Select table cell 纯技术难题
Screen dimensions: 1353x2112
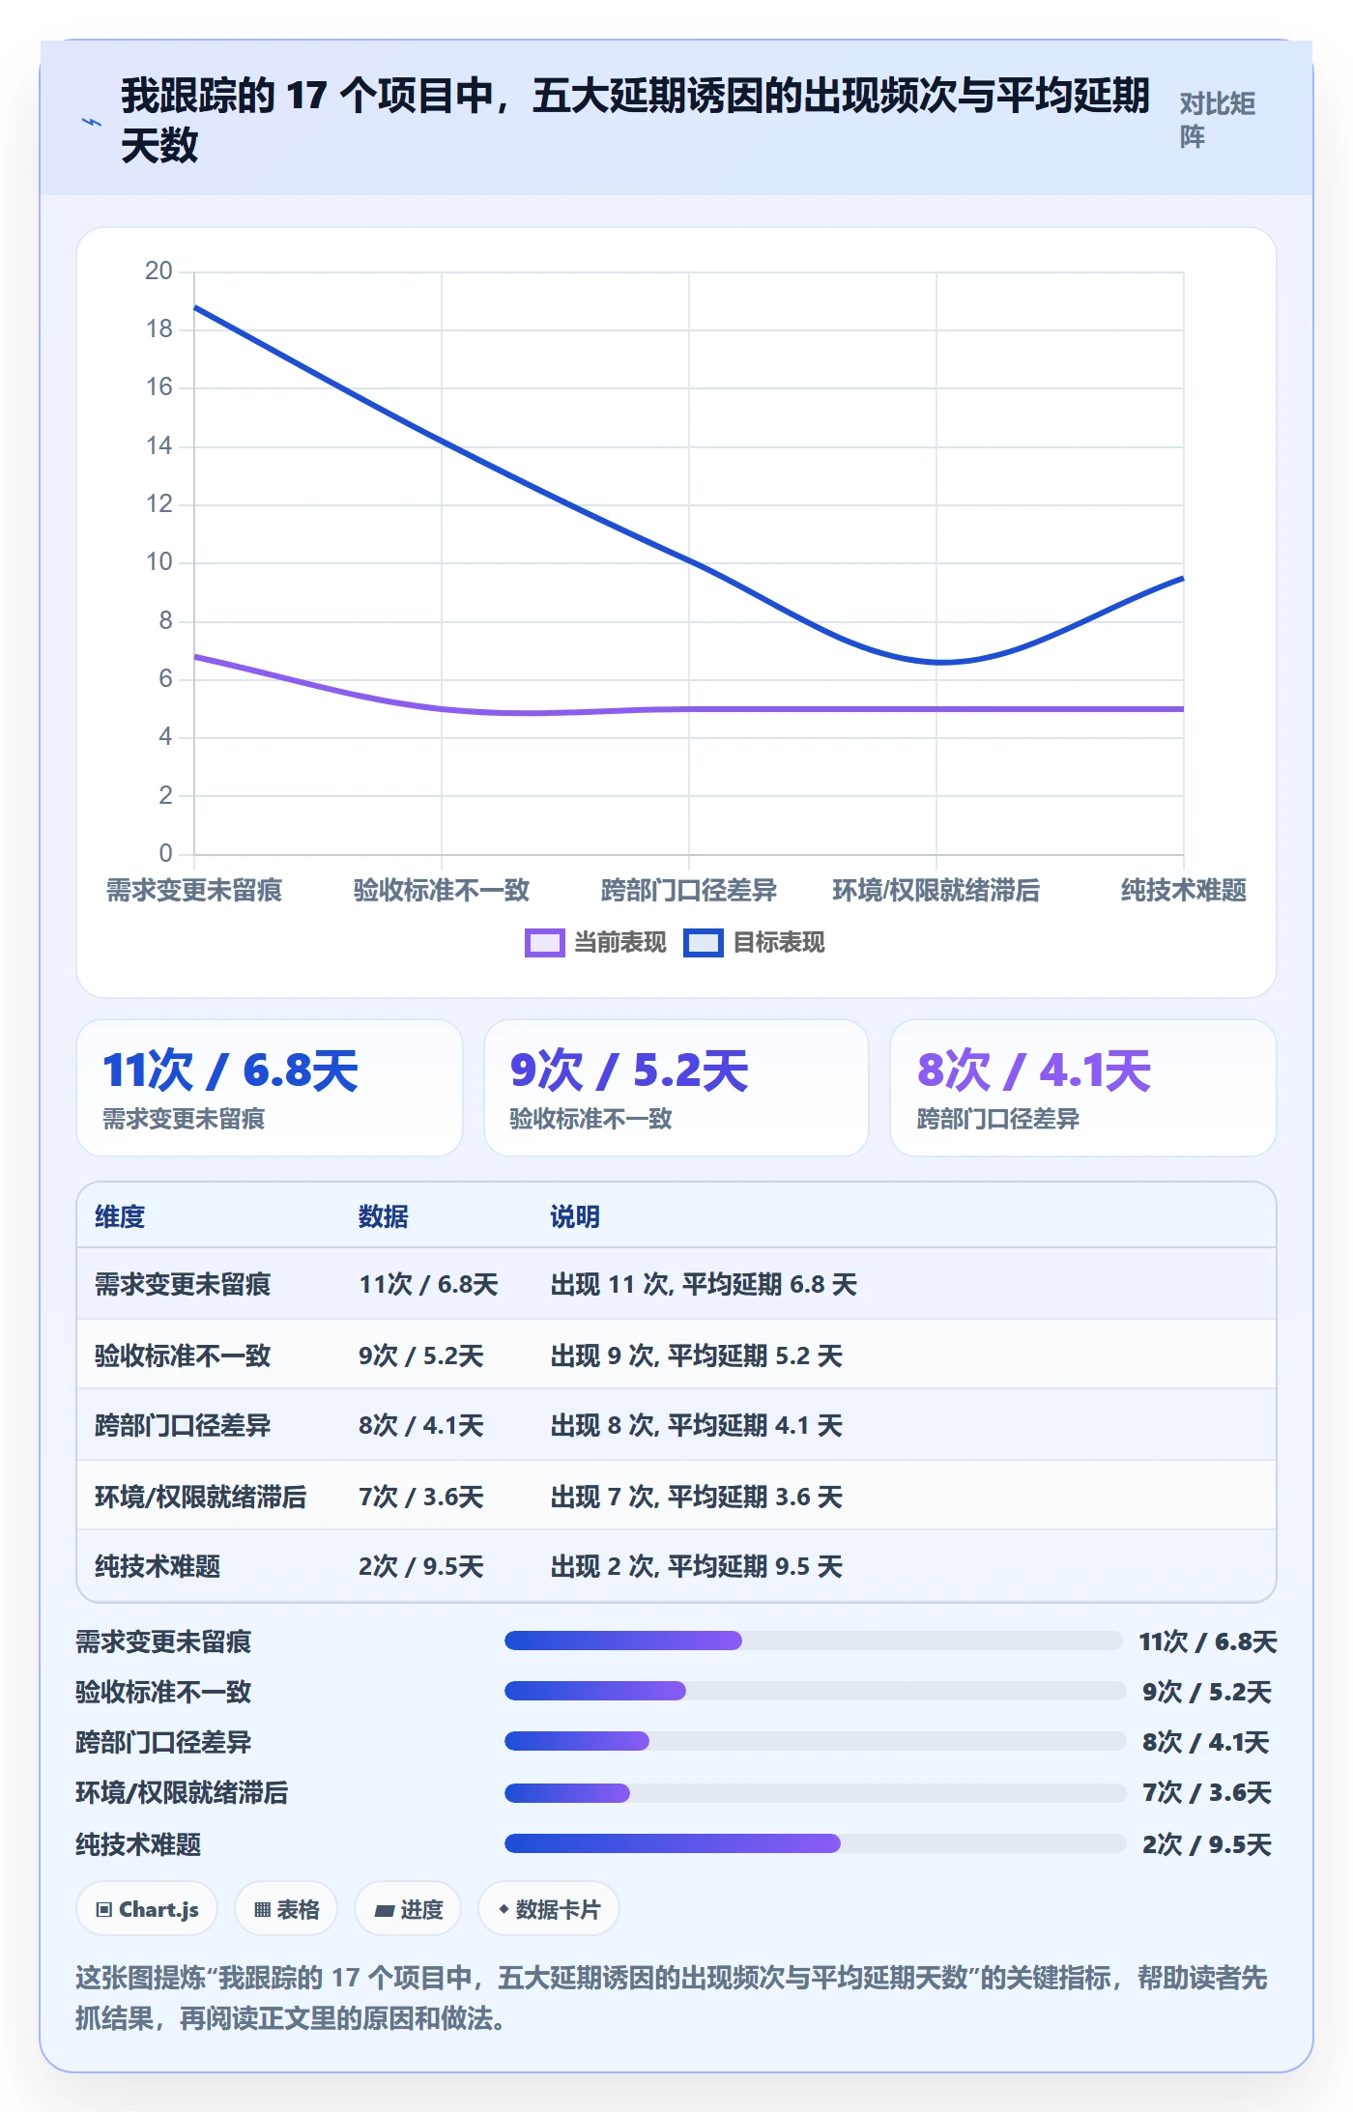coord(158,1567)
